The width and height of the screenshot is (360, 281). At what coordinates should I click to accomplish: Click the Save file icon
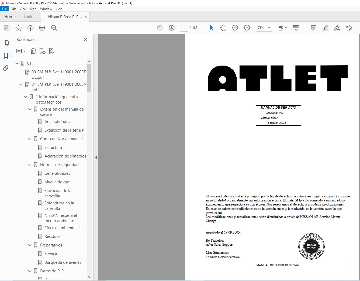(x=7, y=28)
